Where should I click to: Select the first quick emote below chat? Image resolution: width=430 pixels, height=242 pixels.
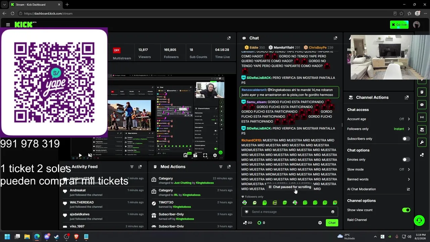245,203
